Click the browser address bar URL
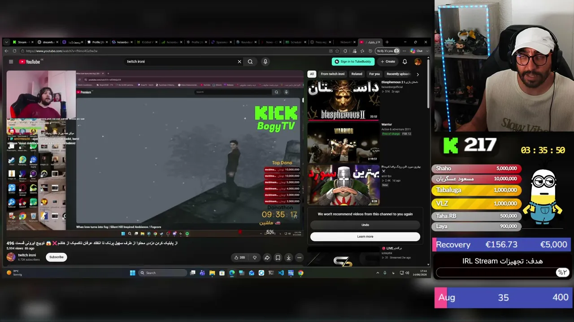This screenshot has width=574, height=322. coord(61,51)
